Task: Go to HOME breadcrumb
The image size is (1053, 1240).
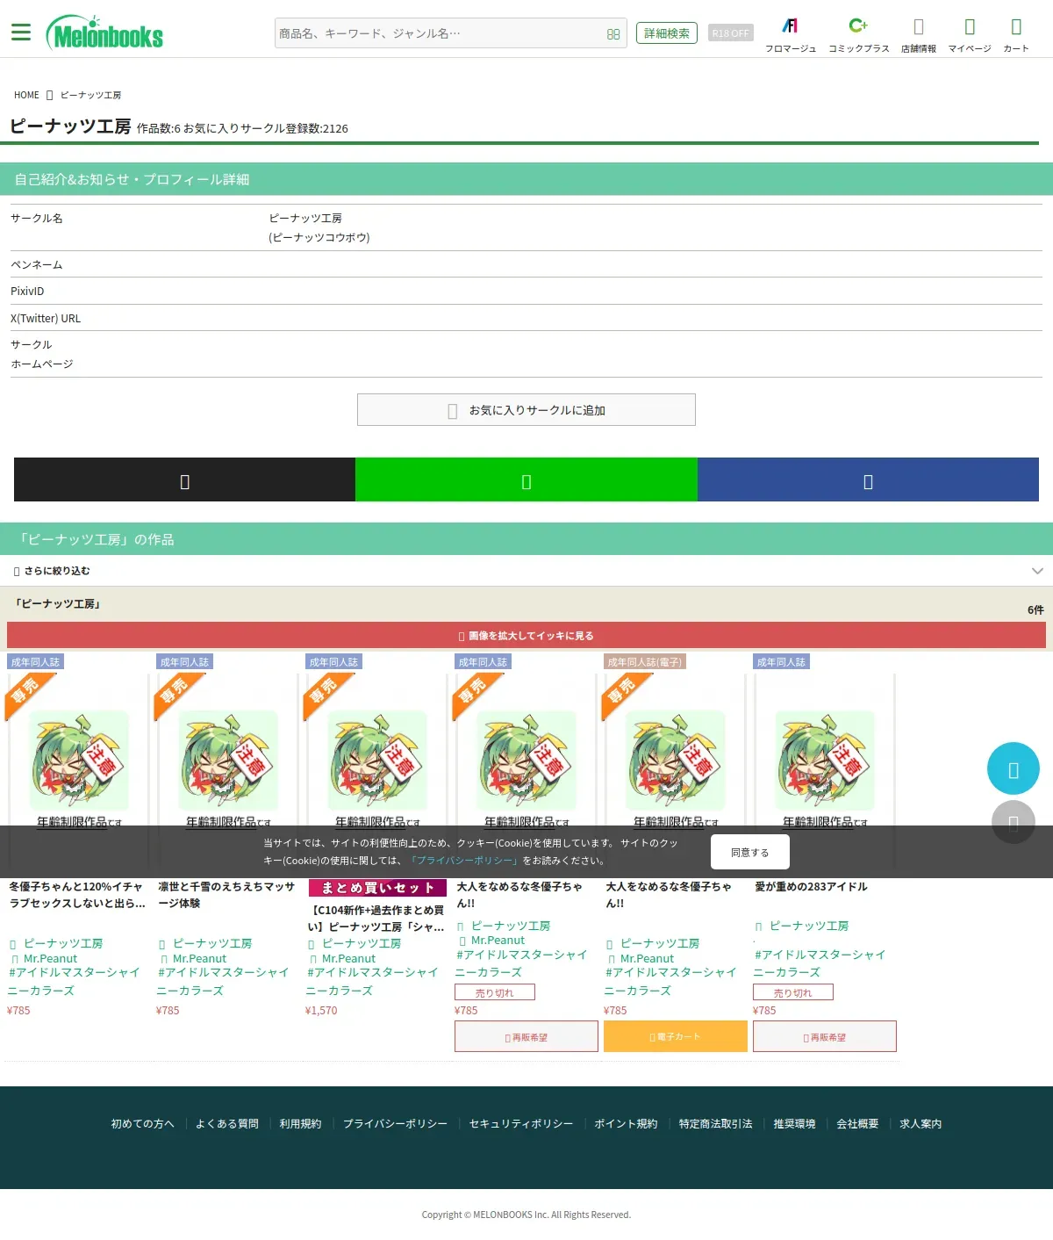Action: (26, 95)
